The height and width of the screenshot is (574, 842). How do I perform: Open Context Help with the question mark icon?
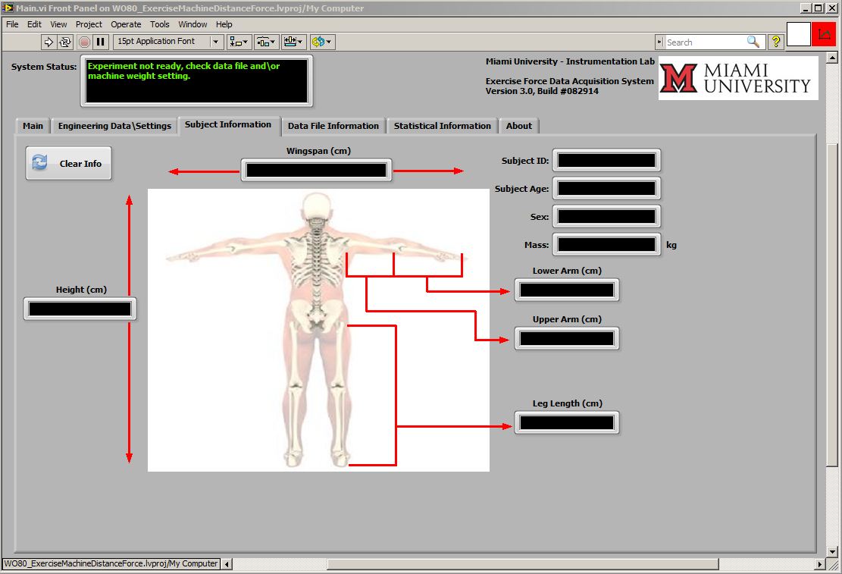click(x=775, y=42)
